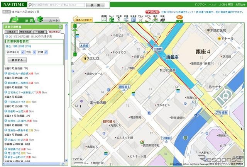The image size is (247, 167).
Task: Collapse the side panel with the green arrow handle
Action: (69, 94)
